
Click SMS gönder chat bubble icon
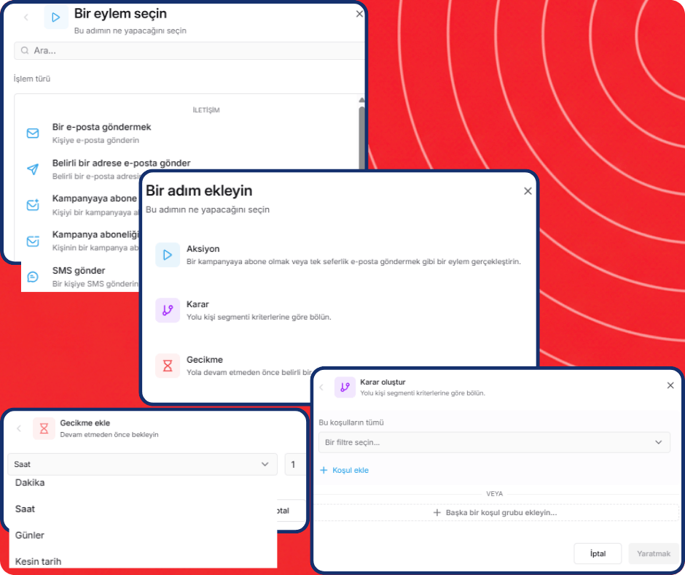(33, 277)
